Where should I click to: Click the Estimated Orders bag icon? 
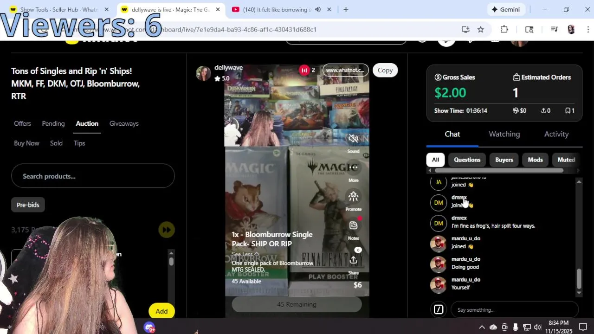517,77
